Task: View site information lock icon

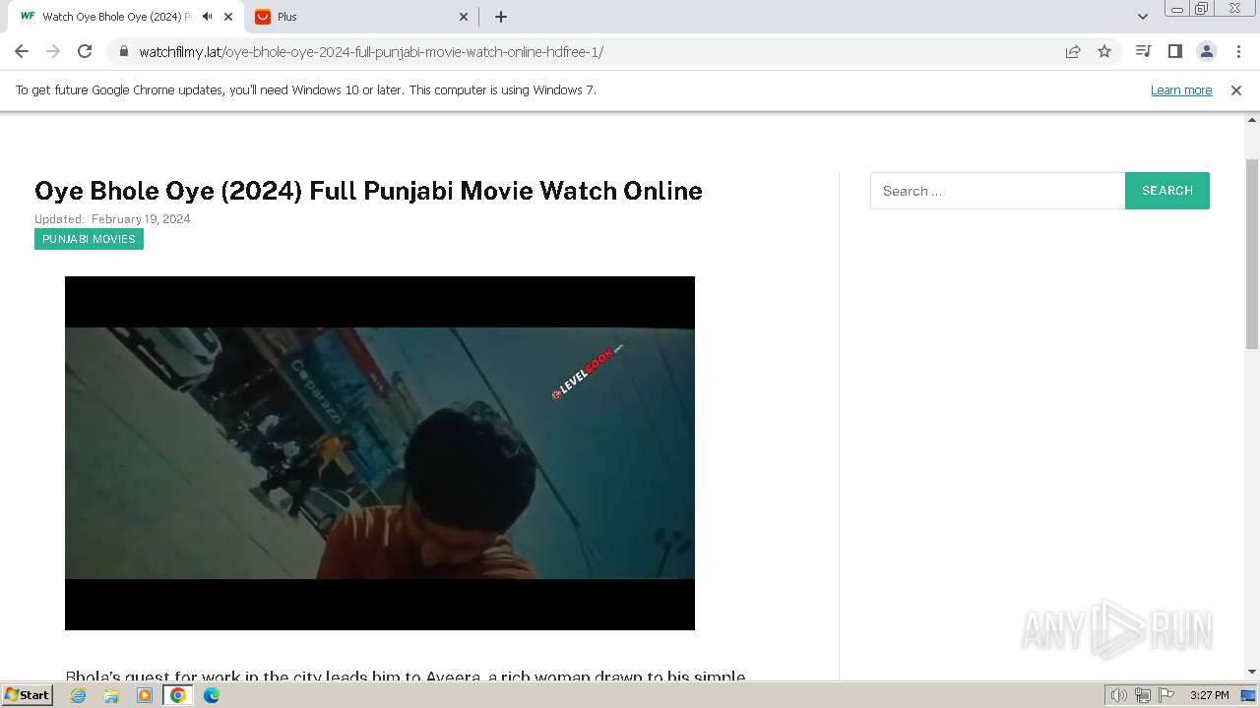Action: coord(123,51)
